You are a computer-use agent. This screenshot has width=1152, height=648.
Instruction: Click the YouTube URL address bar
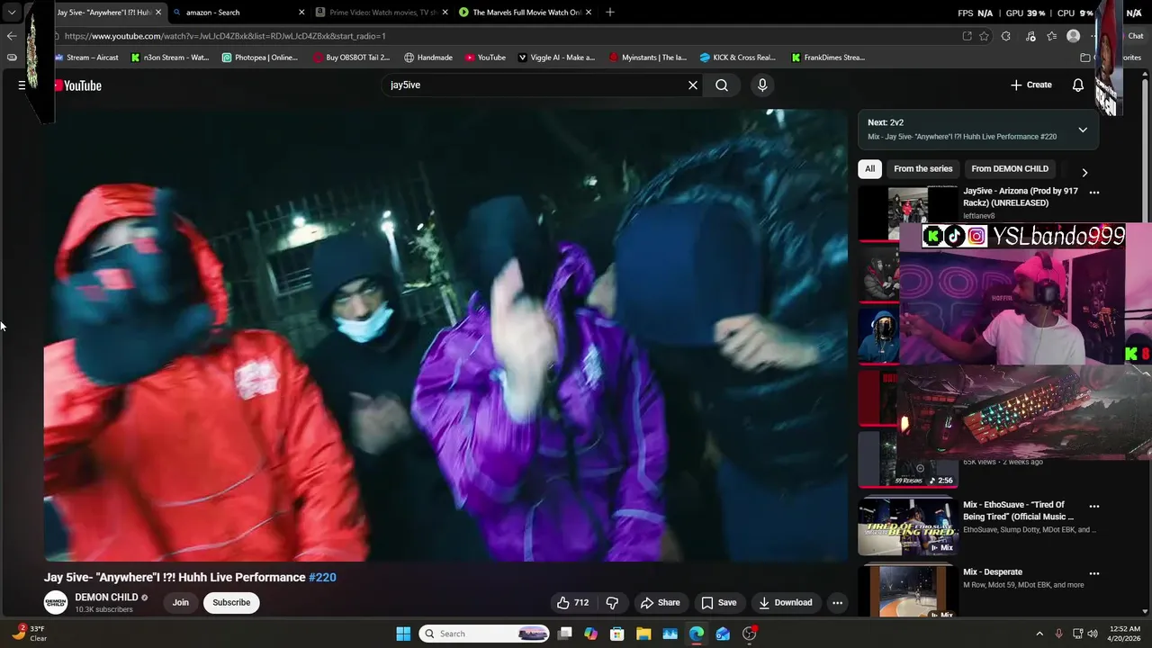coord(504,36)
